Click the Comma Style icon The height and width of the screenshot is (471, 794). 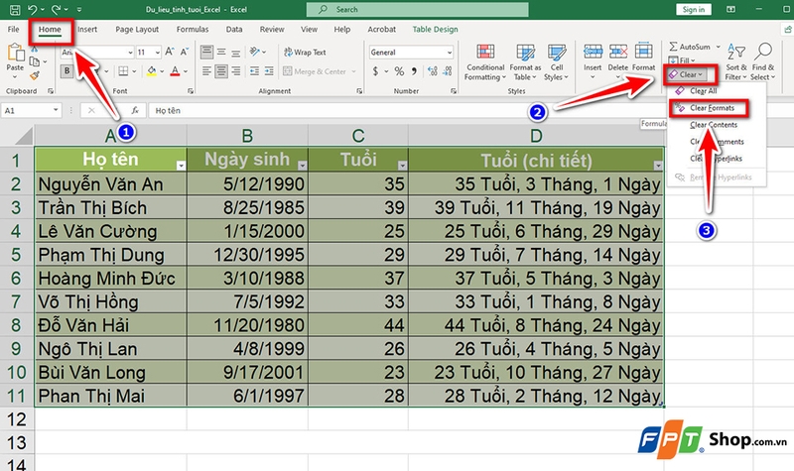[414, 71]
